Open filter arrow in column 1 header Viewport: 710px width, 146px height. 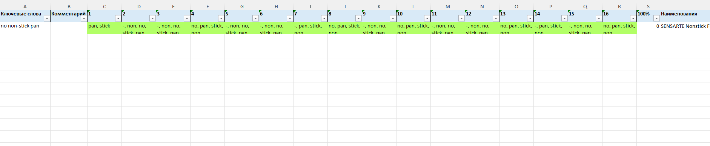point(118,18)
